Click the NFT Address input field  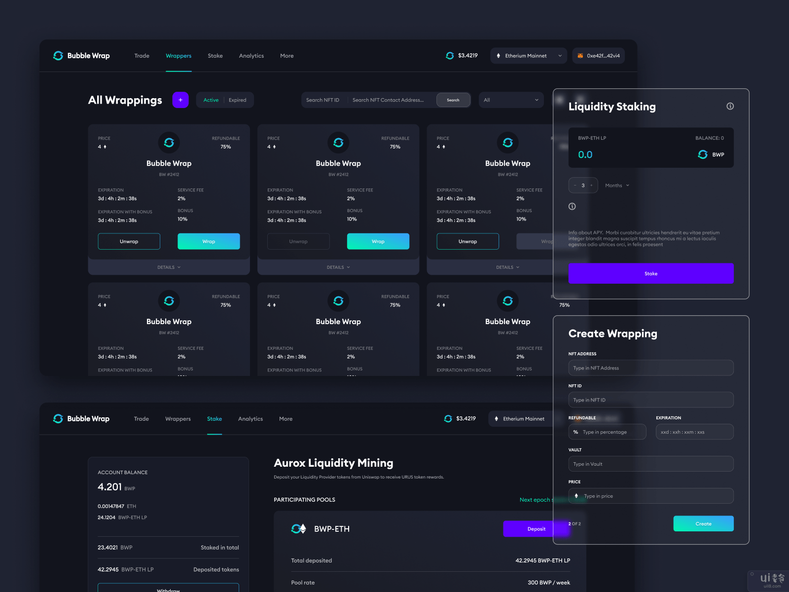pos(650,368)
